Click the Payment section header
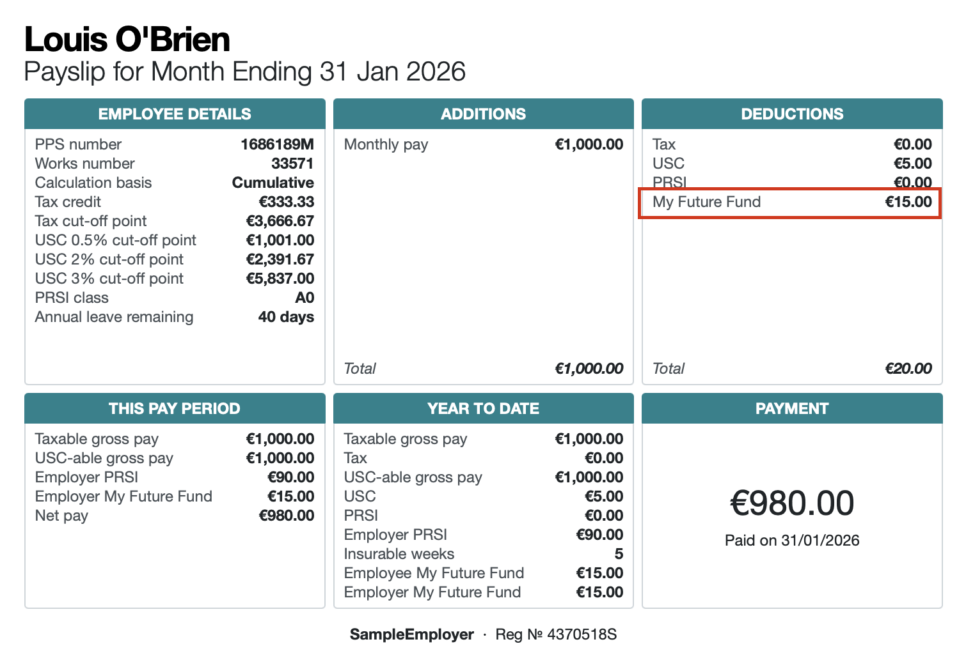Image resolution: width=966 pixels, height=667 pixels. pos(792,409)
